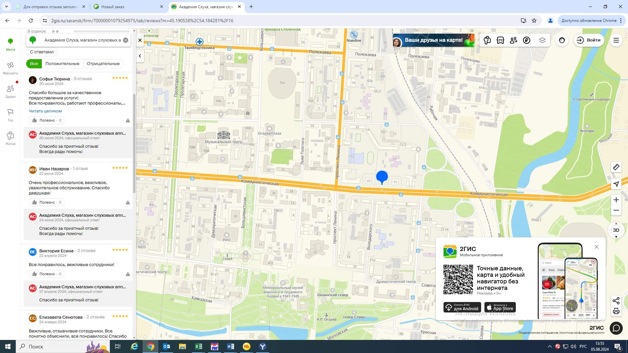Toggle the 3D map view

[616, 230]
